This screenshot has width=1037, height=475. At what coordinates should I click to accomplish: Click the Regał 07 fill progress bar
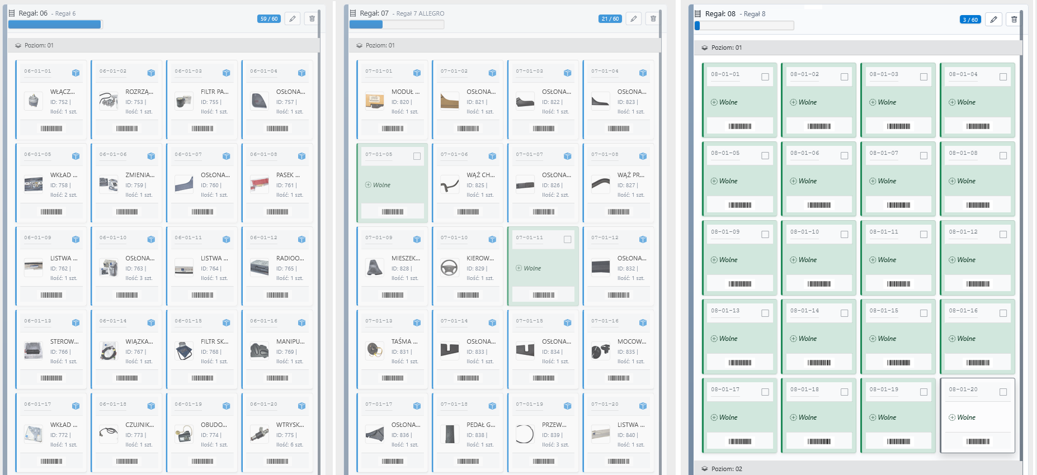tap(397, 25)
